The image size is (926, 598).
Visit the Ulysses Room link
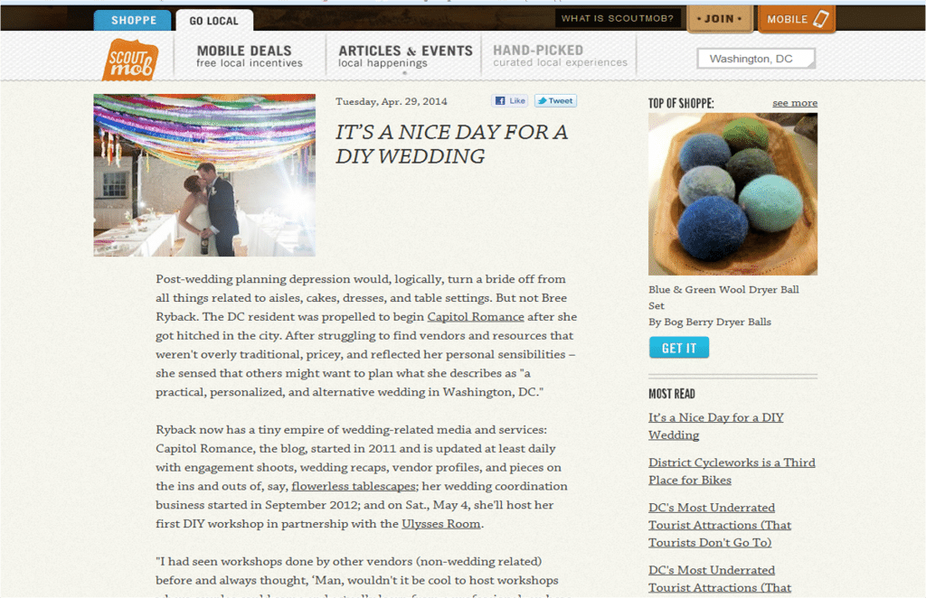(441, 524)
